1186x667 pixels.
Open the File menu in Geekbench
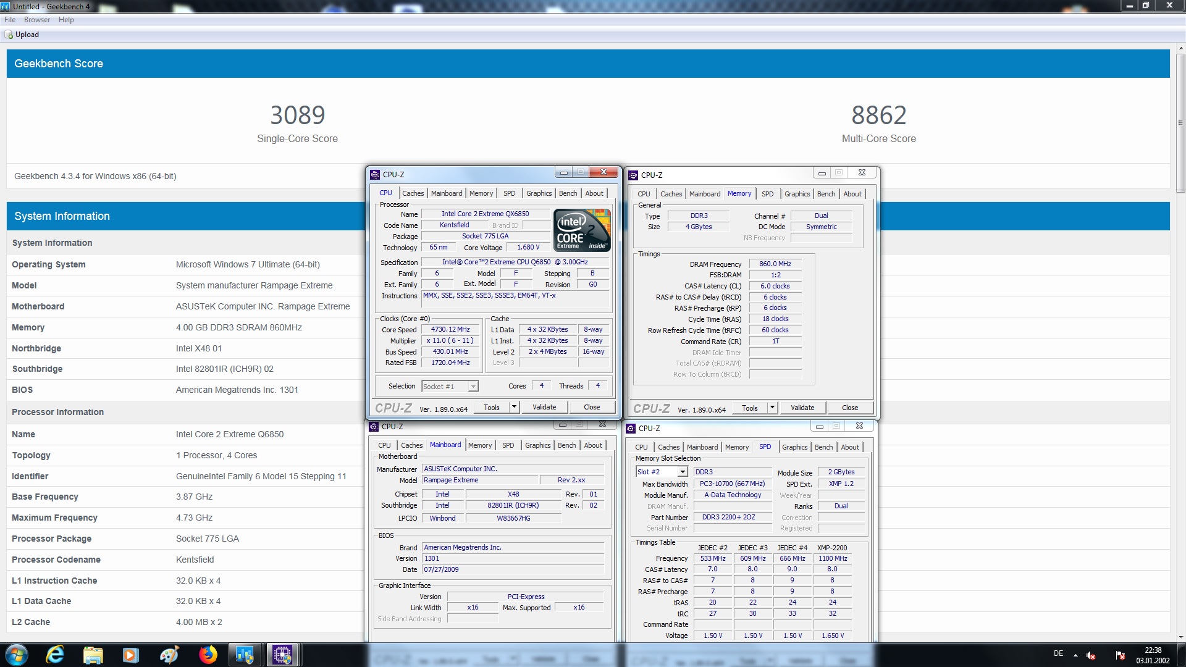tap(10, 20)
